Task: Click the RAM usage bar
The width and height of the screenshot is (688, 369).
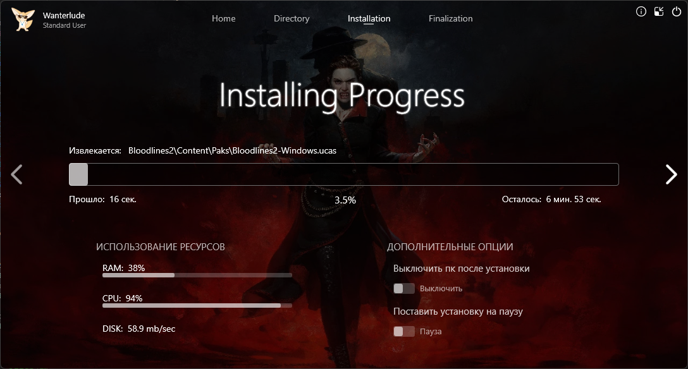Action: click(197, 275)
